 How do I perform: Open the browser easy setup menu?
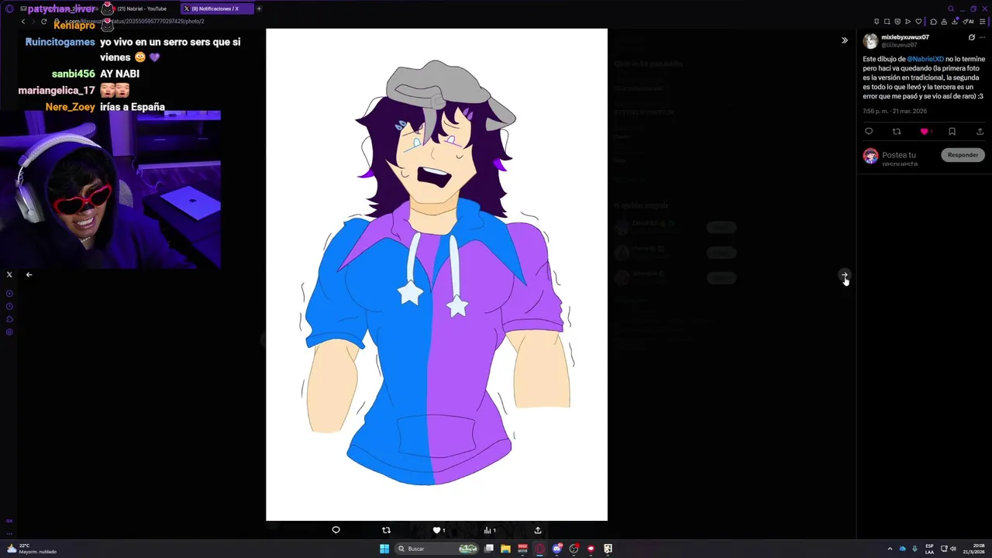[x=983, y=21]
